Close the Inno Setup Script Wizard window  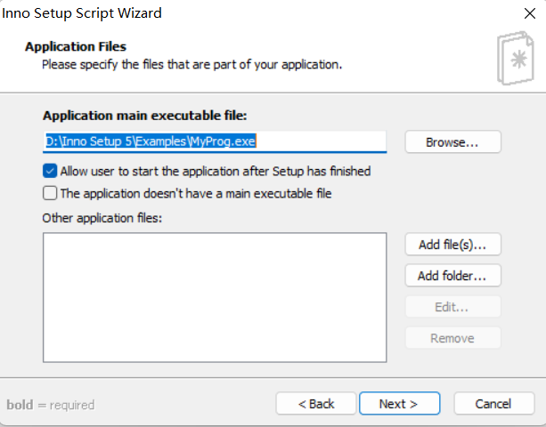click(x=530, y=13)
